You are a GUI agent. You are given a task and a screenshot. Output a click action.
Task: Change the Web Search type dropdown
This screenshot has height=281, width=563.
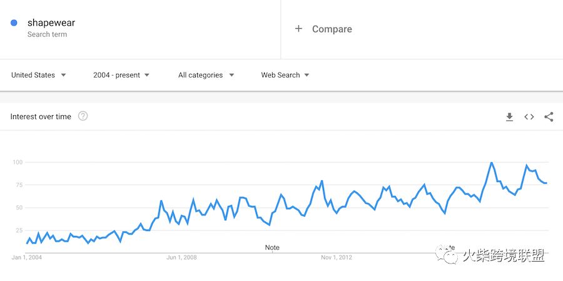tap(285, 75)
